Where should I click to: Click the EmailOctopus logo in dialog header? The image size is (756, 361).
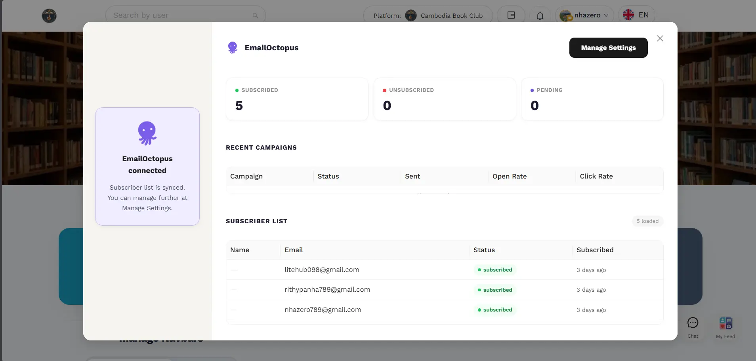233,47
